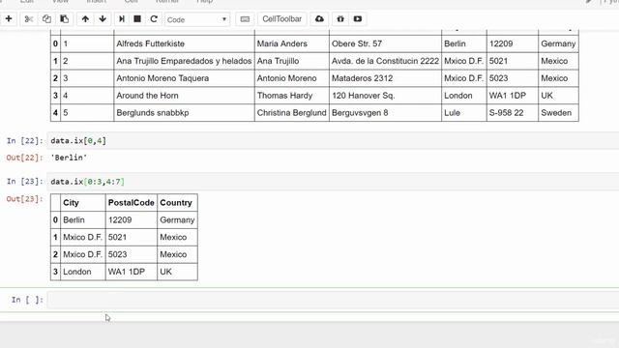
Task: Focus the empty input cell at bottom
Action: coord(333,300)
